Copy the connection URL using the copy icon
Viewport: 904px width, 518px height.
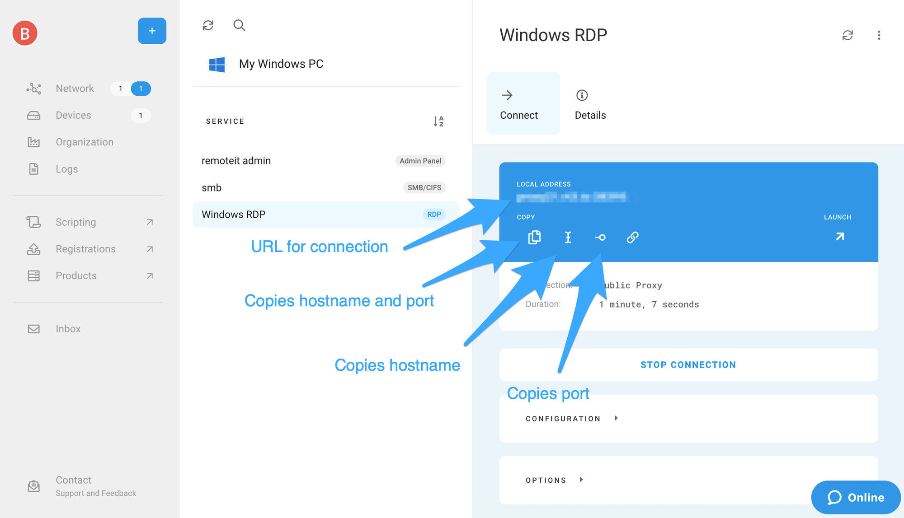(534, 237)
